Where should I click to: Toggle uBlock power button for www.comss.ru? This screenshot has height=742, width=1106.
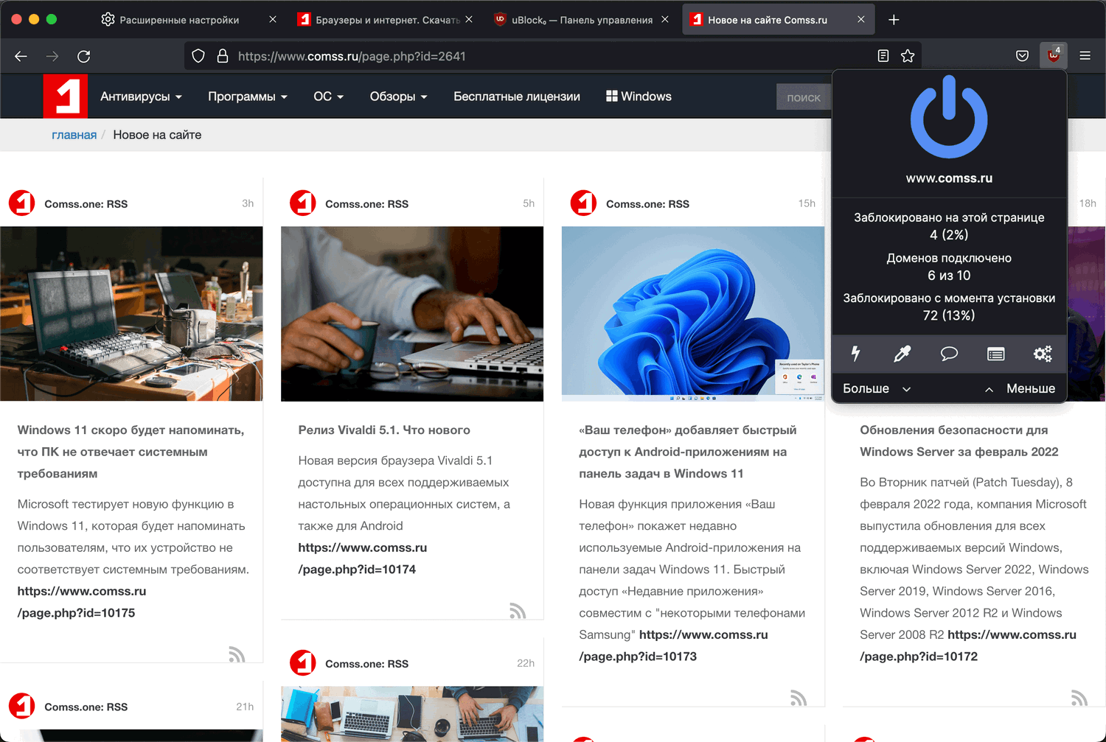point(949,118)
